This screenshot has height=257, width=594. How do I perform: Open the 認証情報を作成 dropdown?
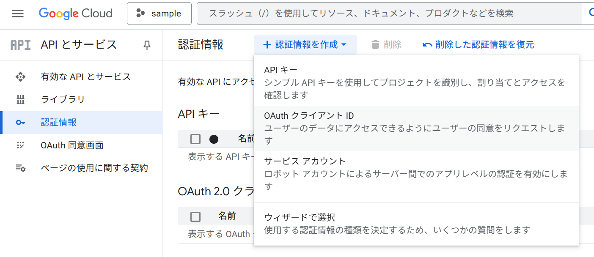[305, 44]
